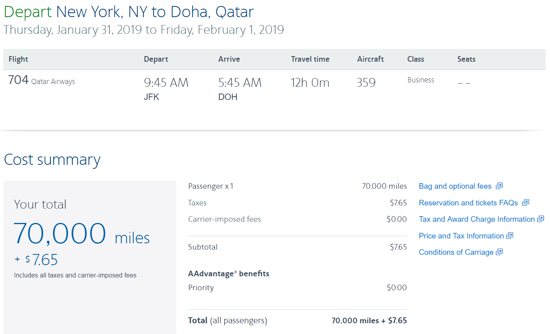Click the Business class label
The width and height of the screenshot is (550, 334).
pos(420,80)
